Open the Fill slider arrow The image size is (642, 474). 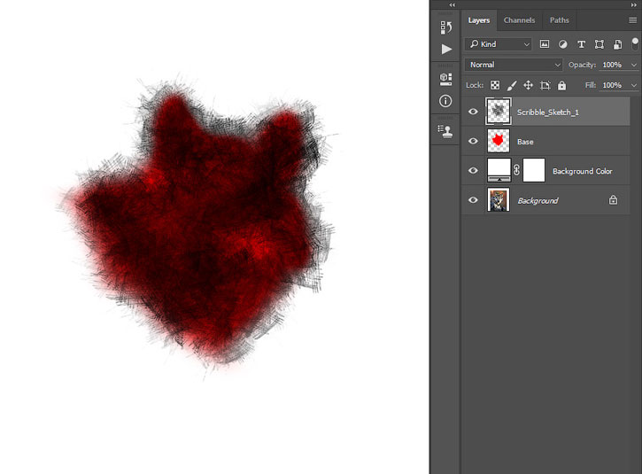(634, 85)
